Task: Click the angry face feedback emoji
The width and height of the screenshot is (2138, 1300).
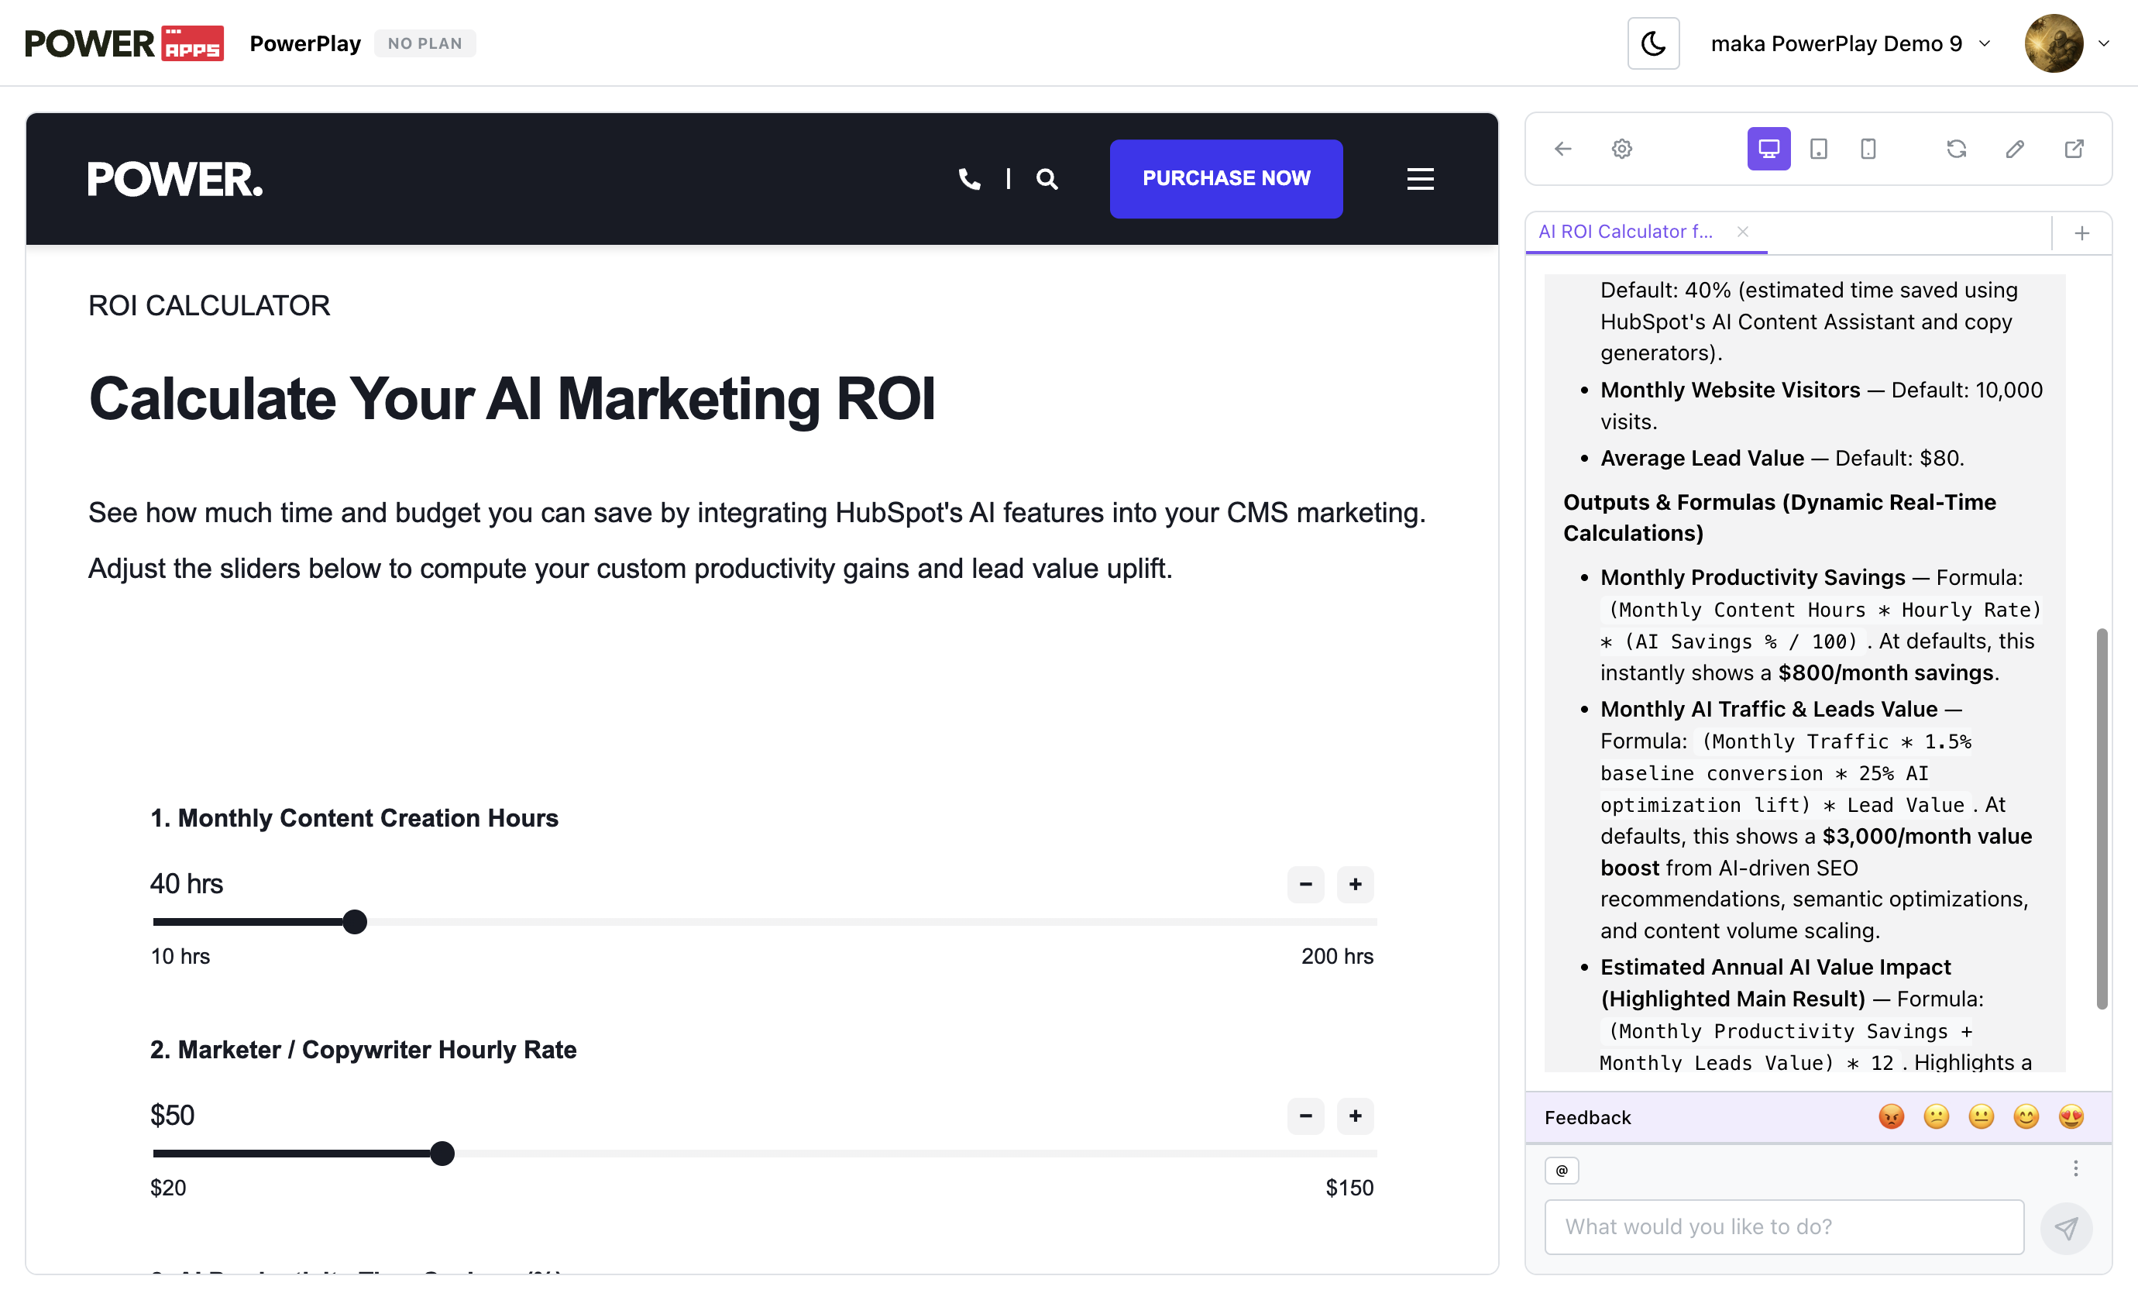Action: pos(1891,1117)
